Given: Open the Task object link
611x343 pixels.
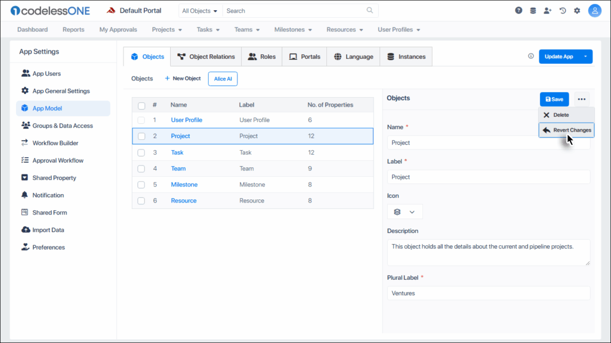Looking at the screenshot, I should [x=177, y=152].
